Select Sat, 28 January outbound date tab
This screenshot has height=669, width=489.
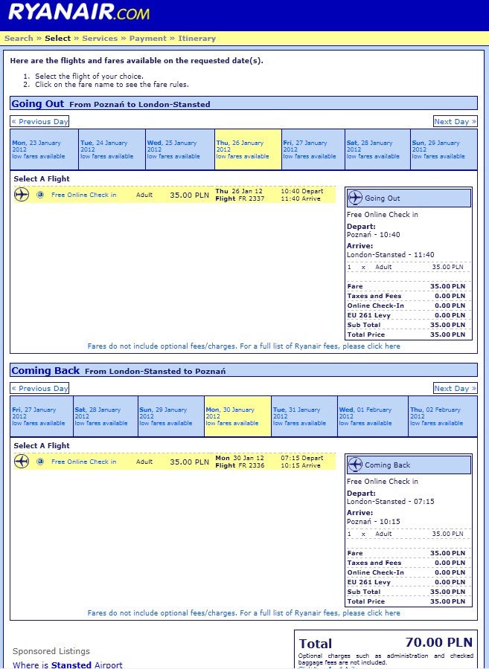pos(377,149)
